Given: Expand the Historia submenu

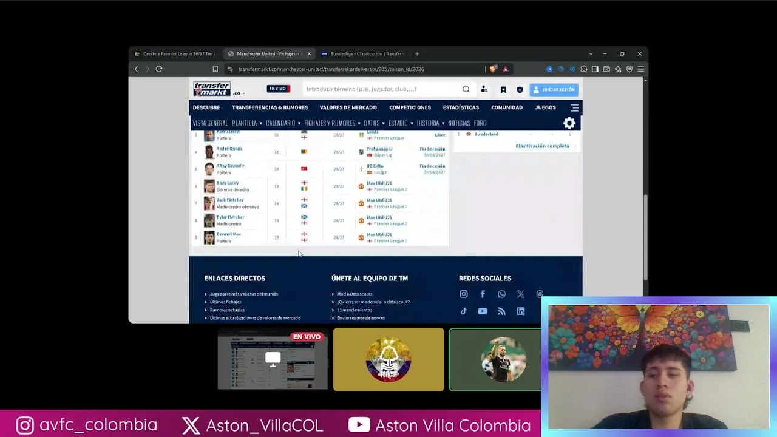Looking at the screenshot, I should pyautogui.click(x=443, y=124).
